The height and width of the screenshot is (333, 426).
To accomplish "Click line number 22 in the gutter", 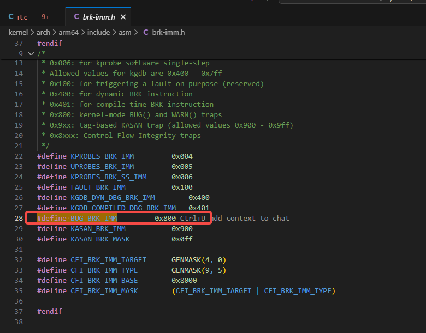I will click(x=19, y=156).
